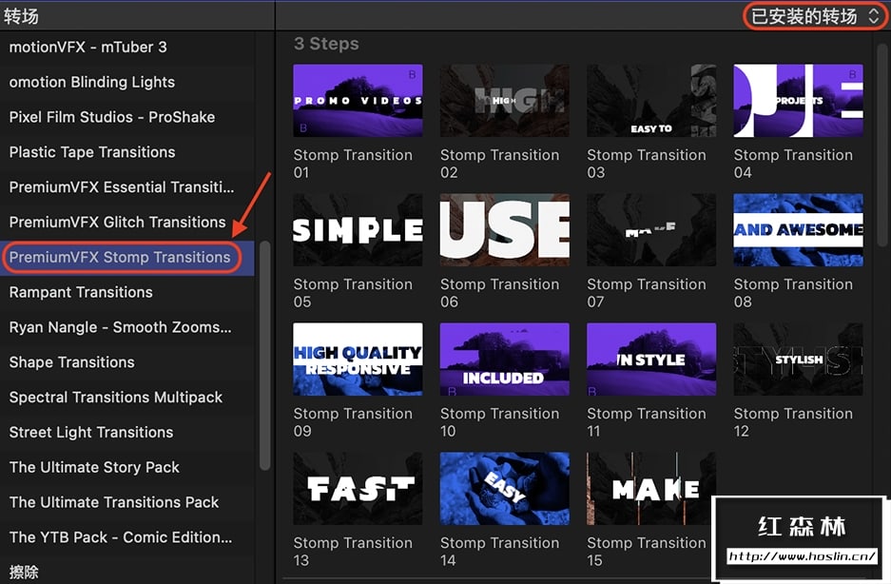Click the "Stomp Transition 12" label

(793, 422)
